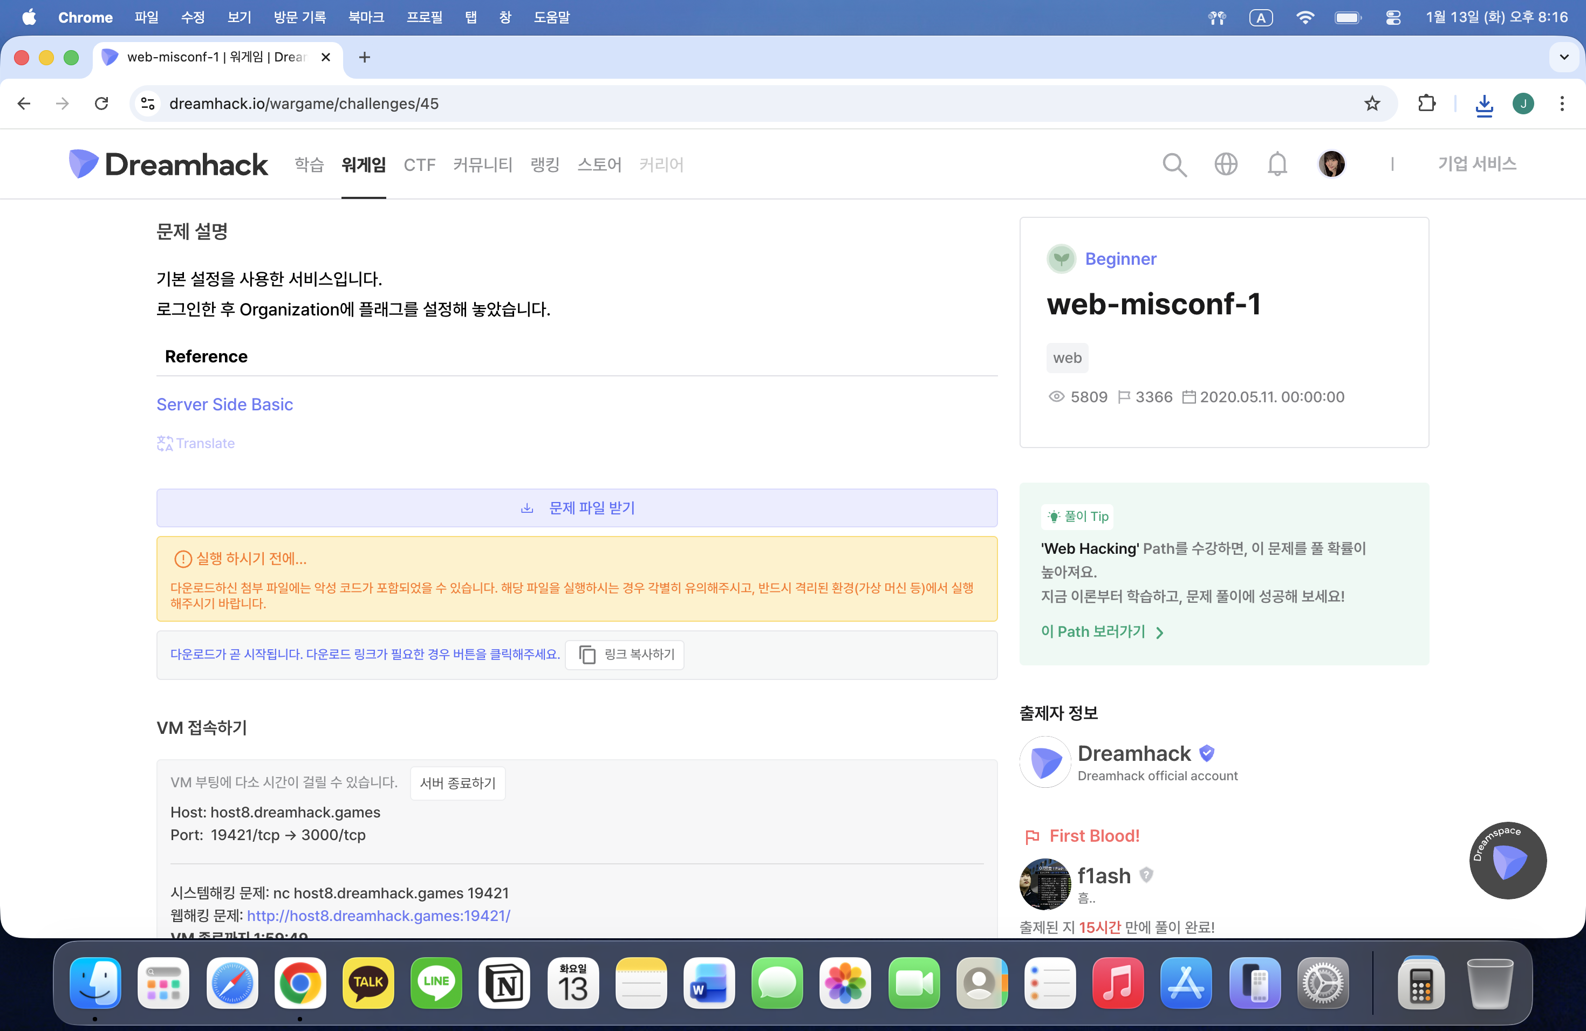This screenshot has height=1031, width=1586.
Task: Expand the tab search chevron
Action: point(1564,57)
